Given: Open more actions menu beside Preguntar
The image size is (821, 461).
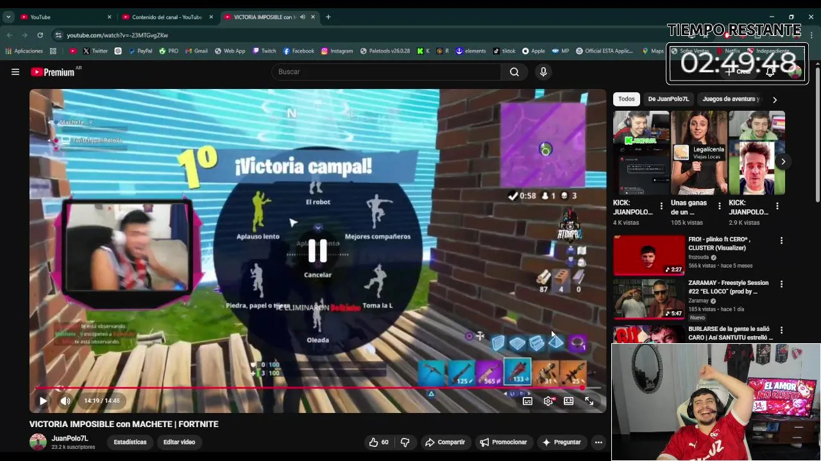Looking at the screenshot, I should pos(598,442).
